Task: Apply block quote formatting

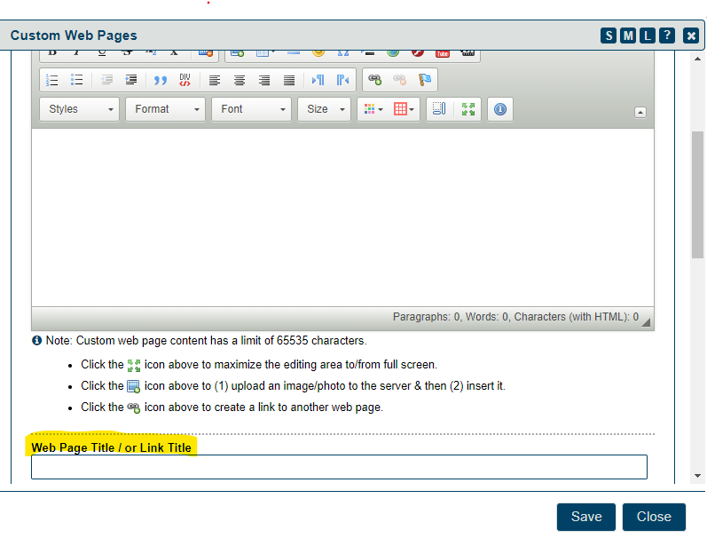Action: point(160,80)
